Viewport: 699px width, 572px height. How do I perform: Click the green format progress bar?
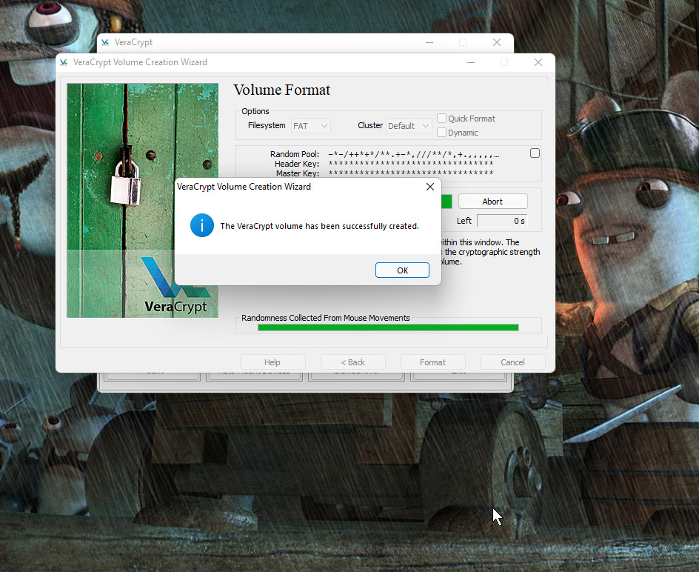point(447,202)
